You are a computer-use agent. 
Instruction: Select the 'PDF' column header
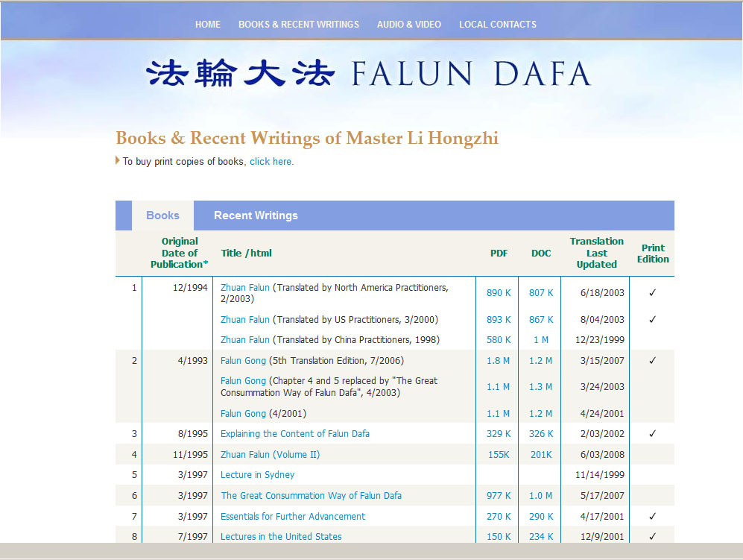point(499,254)
